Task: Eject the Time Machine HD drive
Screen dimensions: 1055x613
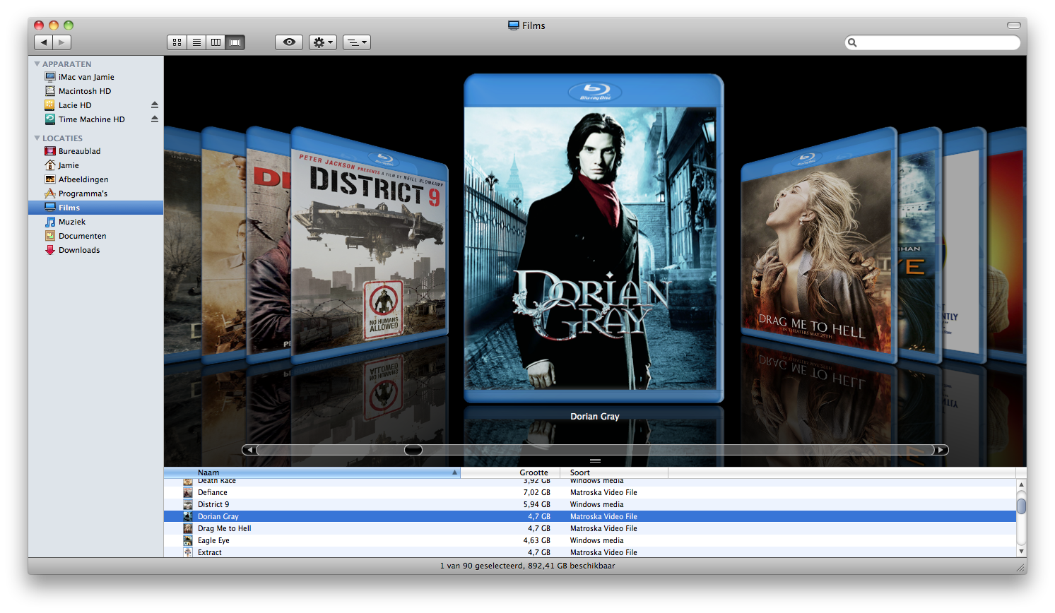Action: 154,119
